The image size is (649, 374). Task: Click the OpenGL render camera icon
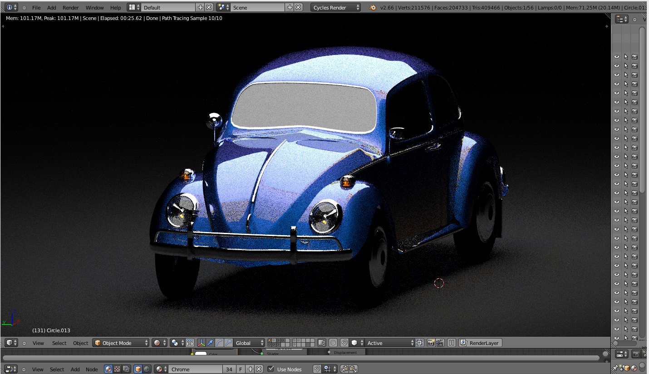(430, 343)
